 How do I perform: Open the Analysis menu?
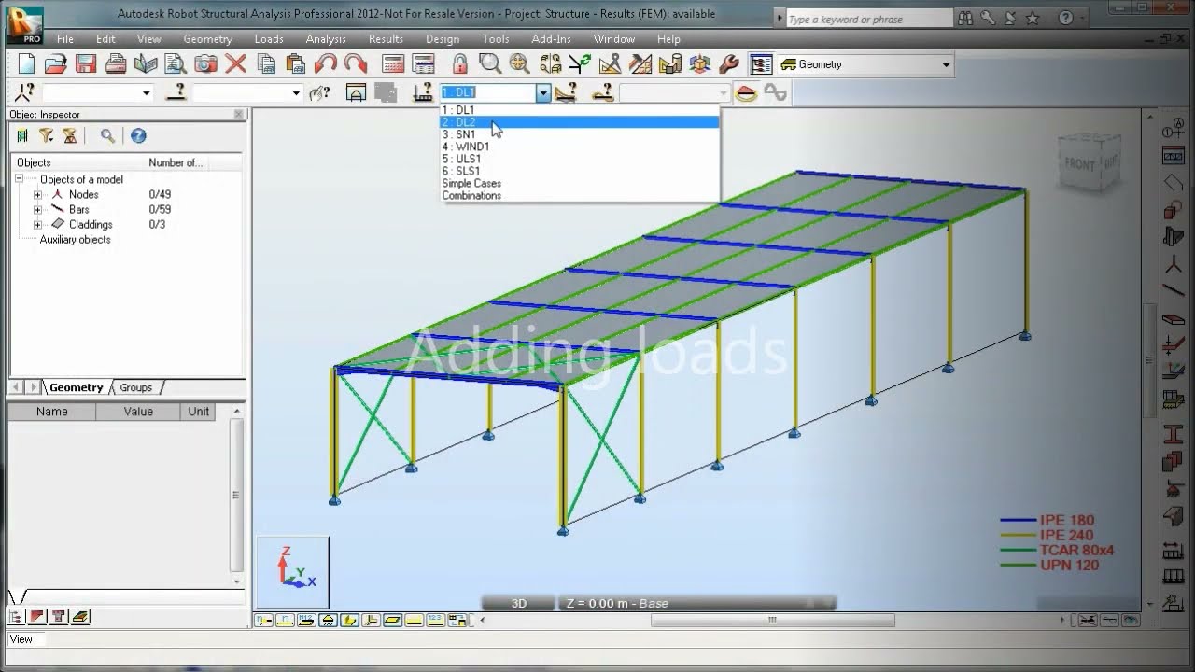[x=326, y=39]
